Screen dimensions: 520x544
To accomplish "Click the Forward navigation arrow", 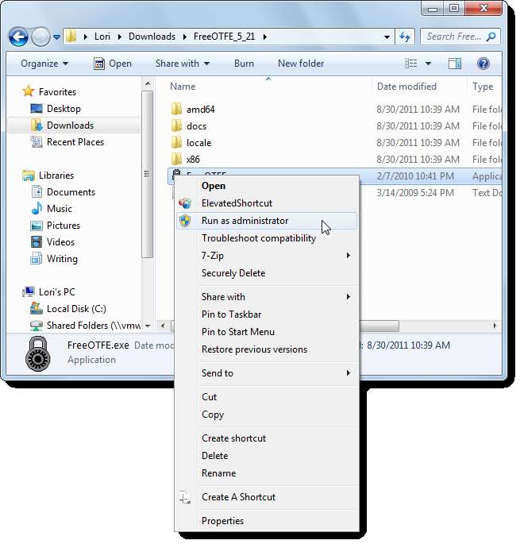I will [x=40, y=37].
